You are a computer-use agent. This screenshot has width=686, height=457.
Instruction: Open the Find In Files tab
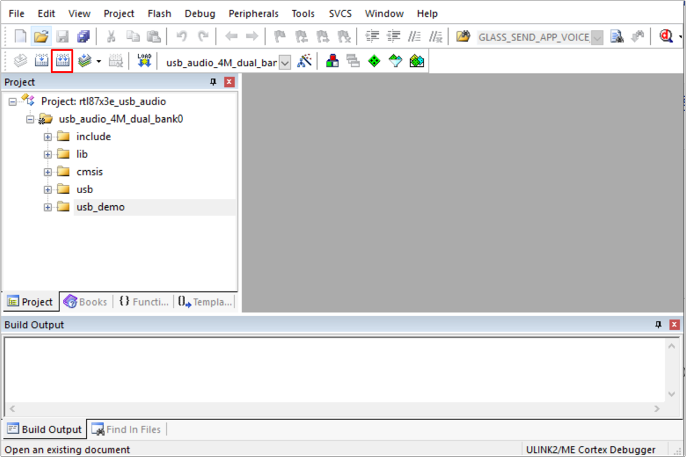coord(127,429)
